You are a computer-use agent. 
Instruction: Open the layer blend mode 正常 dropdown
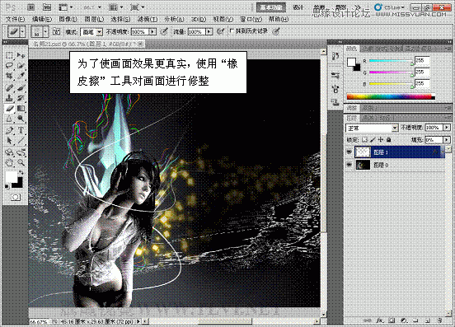click(372, 128)
